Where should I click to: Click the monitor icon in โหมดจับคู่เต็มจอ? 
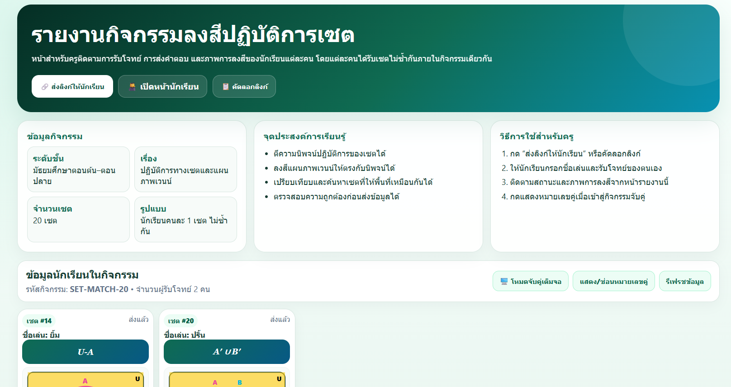point(504,281)
